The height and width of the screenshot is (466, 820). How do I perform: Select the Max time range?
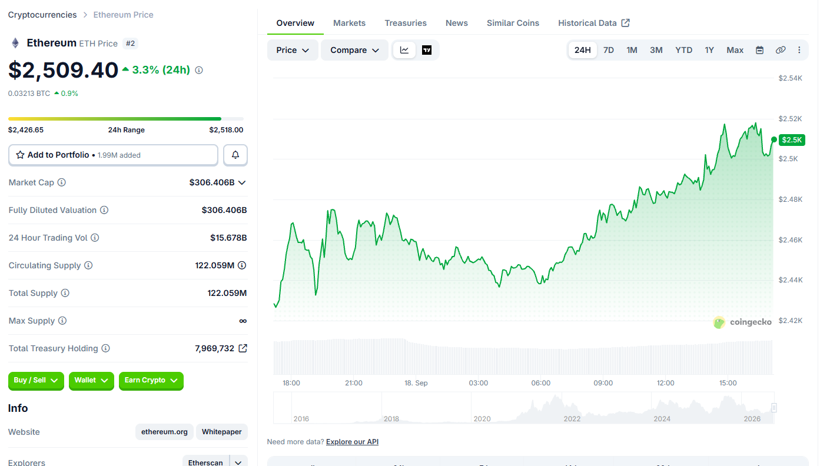[x=735, y=50]
